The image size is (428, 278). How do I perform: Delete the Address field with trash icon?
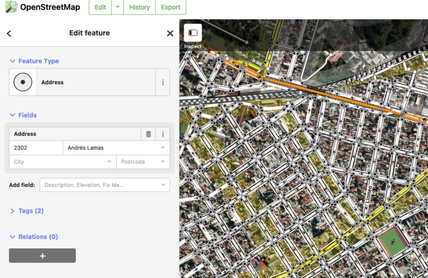[148, 134]
